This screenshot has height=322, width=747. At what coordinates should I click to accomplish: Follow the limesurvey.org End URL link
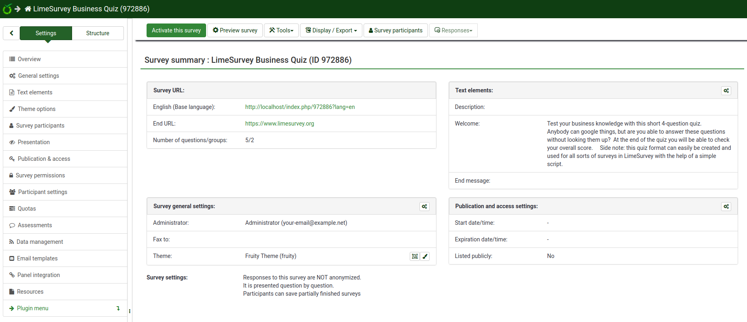279,124
